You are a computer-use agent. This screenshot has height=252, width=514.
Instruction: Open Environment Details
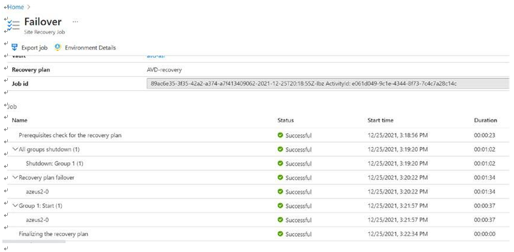(x=90, y=48)
